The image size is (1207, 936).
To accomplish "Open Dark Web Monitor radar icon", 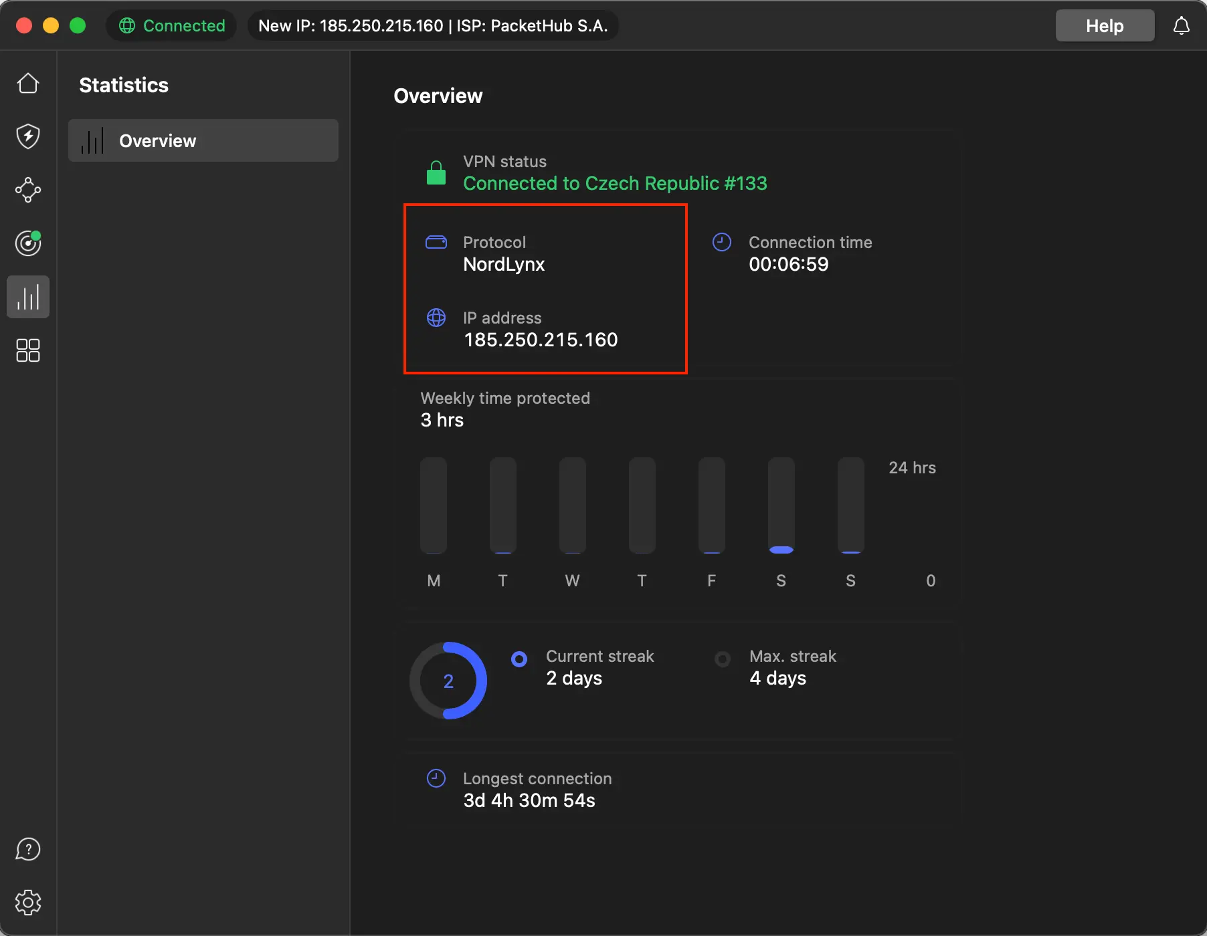I will (x=28, y=243).
